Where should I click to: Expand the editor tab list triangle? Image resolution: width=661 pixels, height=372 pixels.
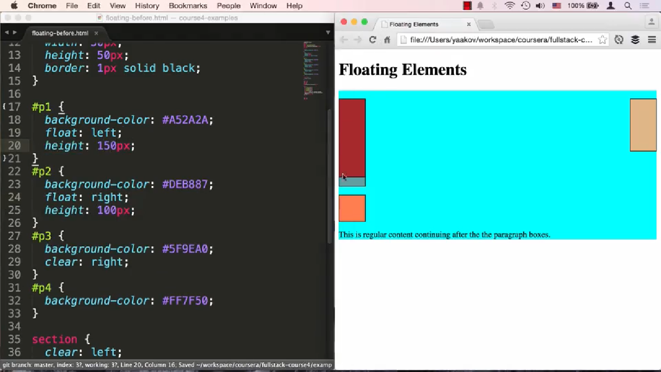[x=328, y=33]
